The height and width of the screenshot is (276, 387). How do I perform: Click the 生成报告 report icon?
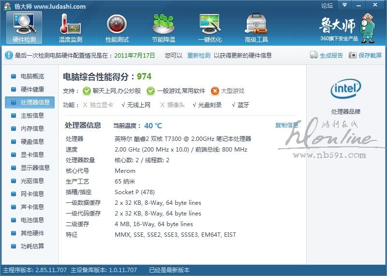click(313, 55)
